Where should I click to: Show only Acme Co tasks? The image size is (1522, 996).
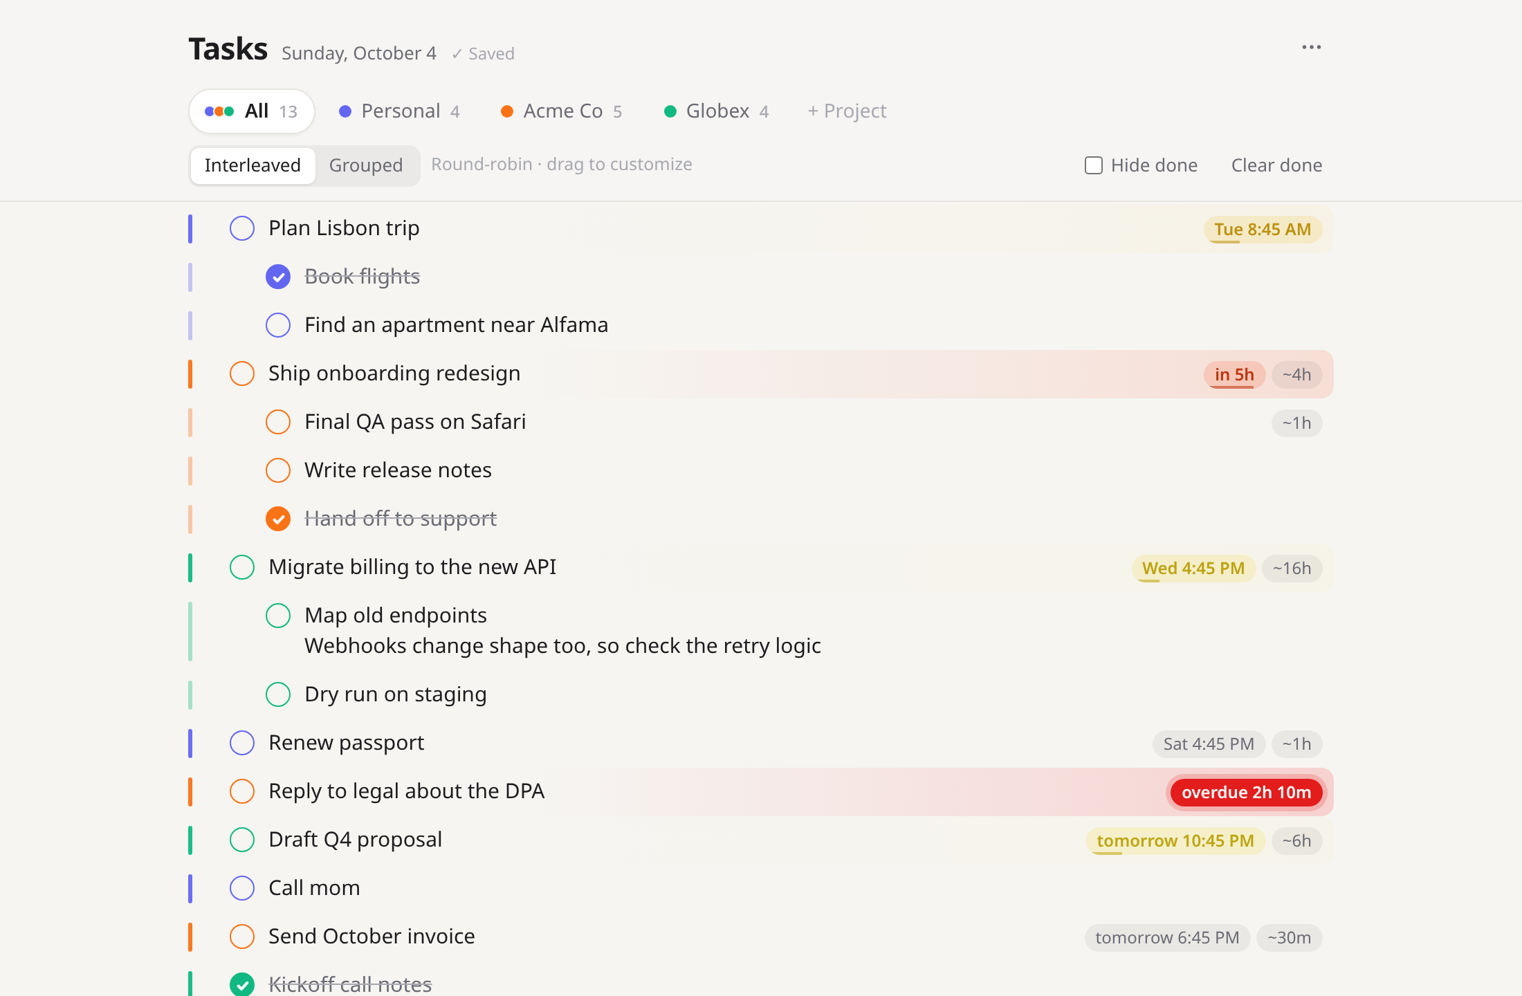click(x=562, y=111)
